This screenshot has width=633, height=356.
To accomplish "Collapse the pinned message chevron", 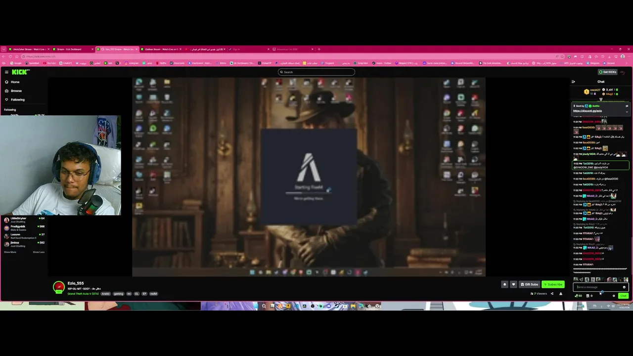I will (x=627, y=112).
